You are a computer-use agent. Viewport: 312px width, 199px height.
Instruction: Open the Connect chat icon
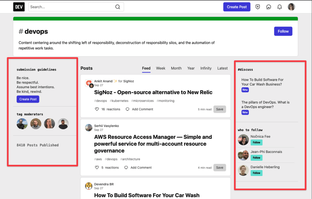pos(269,7)
